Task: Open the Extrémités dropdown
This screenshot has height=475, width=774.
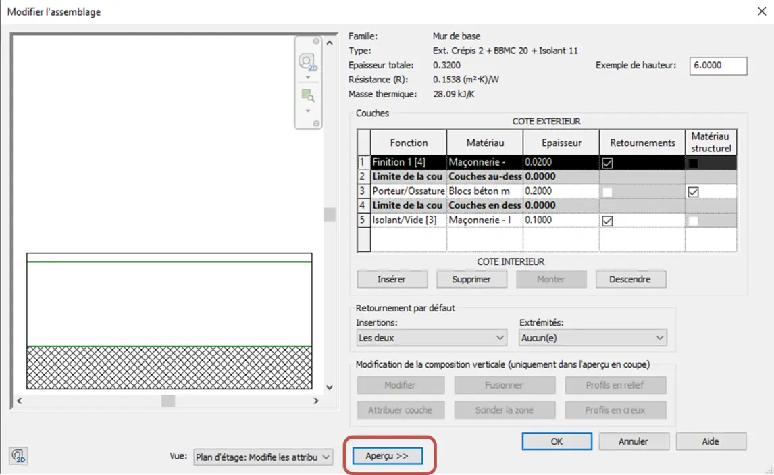Action: (x=592, y=338)
